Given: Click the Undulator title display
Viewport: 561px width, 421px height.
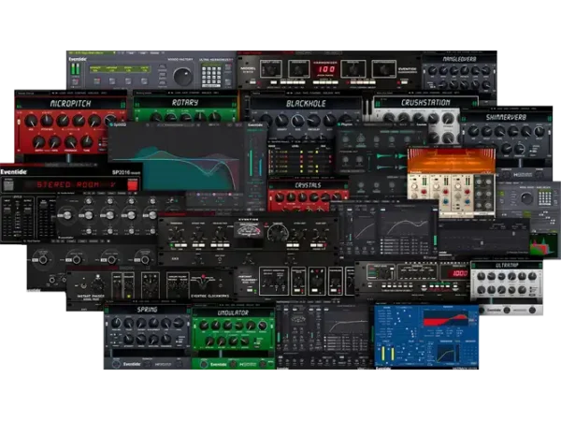Looking at the screenshot, I should point(233,312).
